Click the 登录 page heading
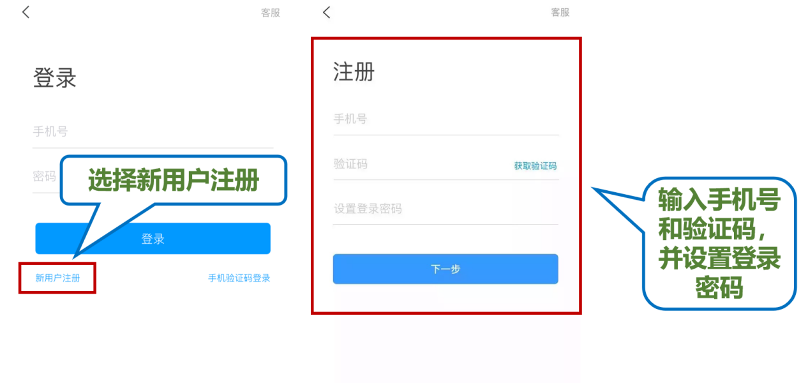The image size is (808, 383). tap(55, 78)
